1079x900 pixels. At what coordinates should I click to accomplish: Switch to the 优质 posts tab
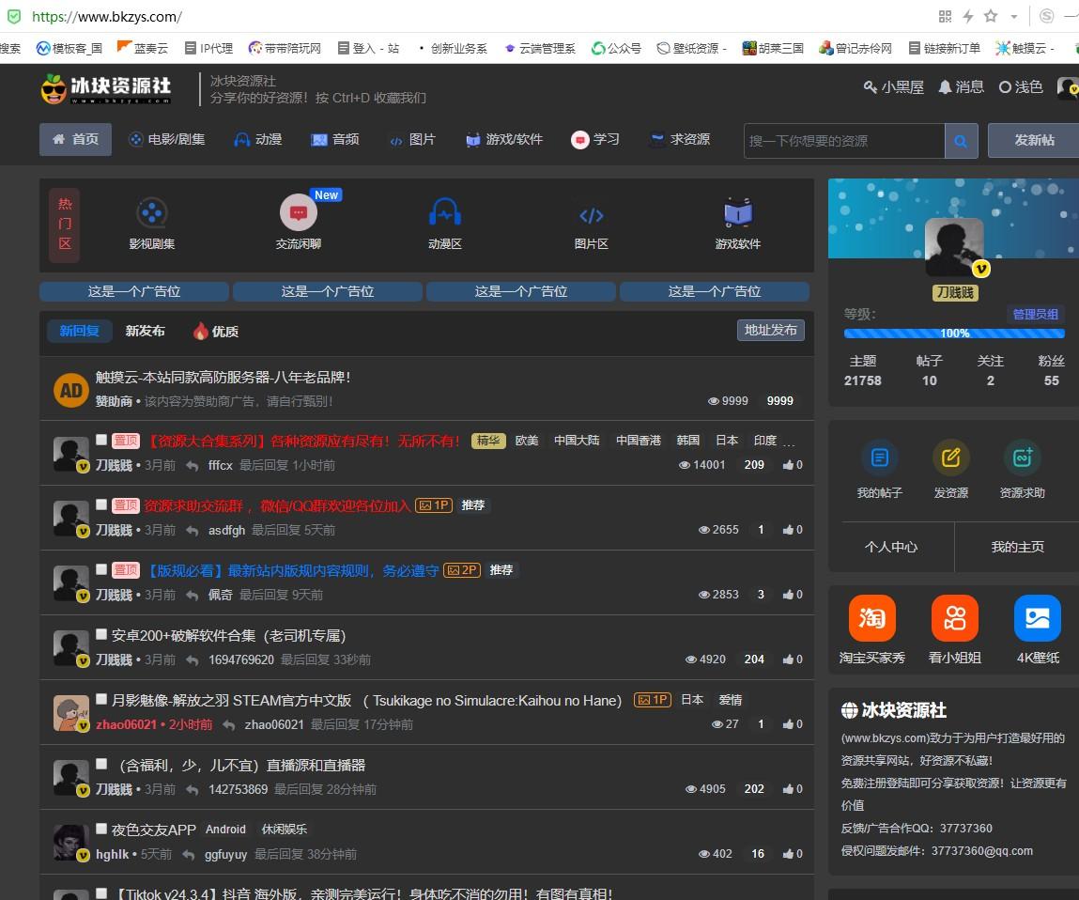[215, 331]
